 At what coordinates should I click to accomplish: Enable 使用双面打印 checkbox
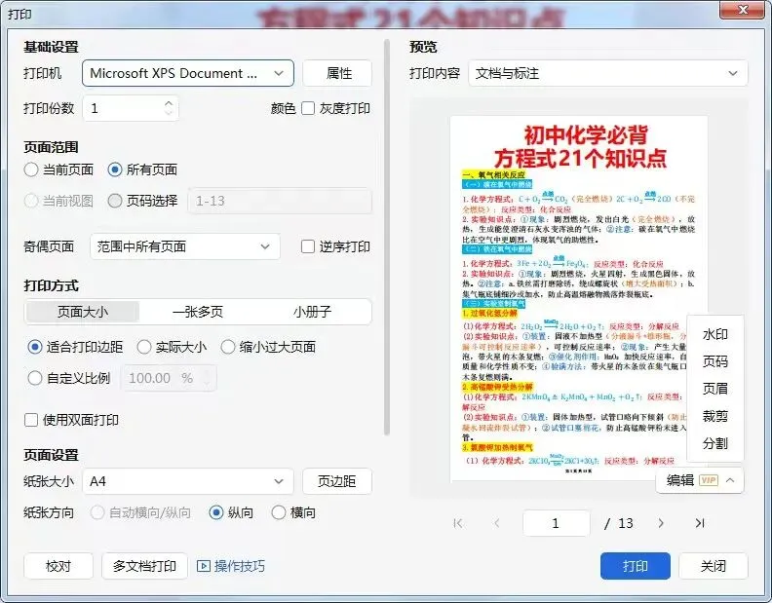point(31,420)
